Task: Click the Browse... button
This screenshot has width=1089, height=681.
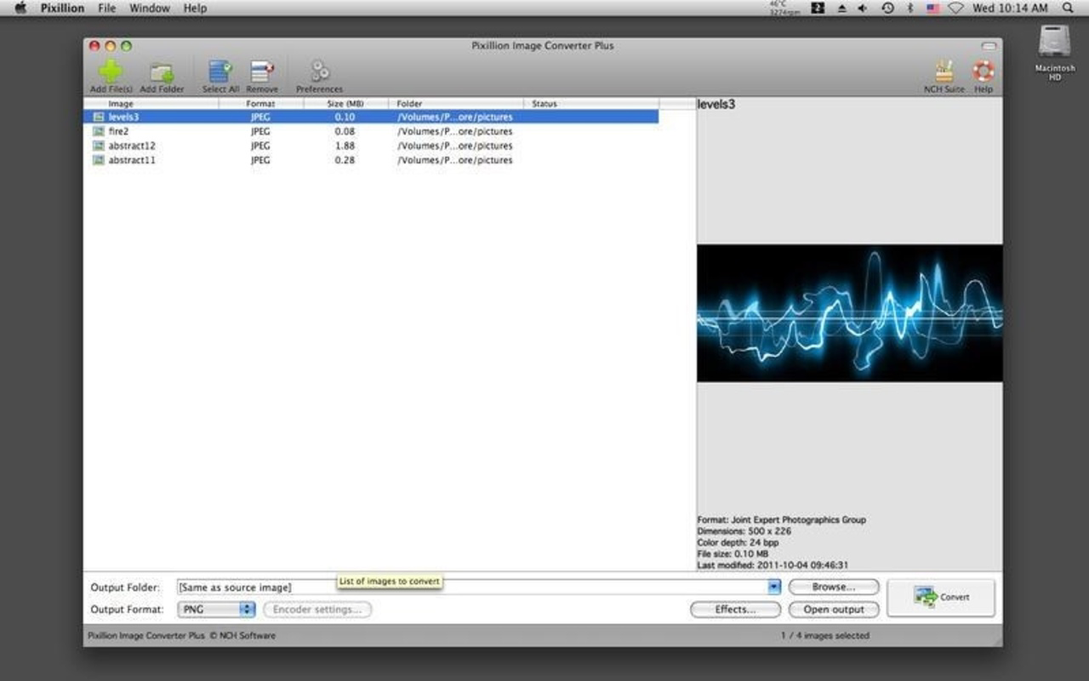Action: 833,587
